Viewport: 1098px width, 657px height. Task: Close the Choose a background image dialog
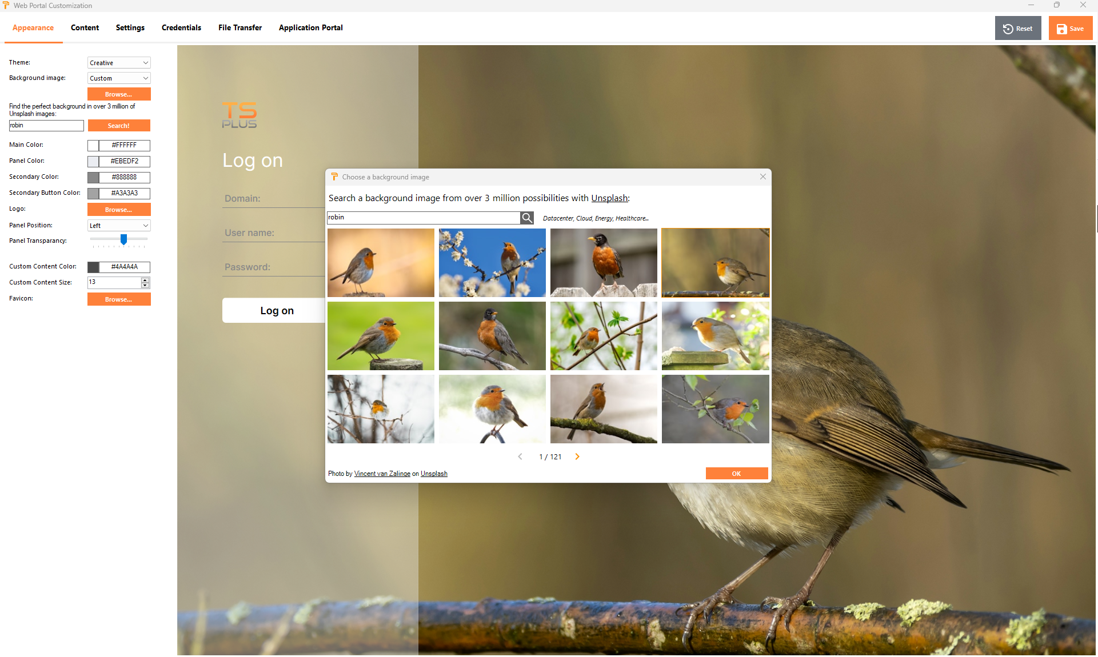(x=762, y=177)
